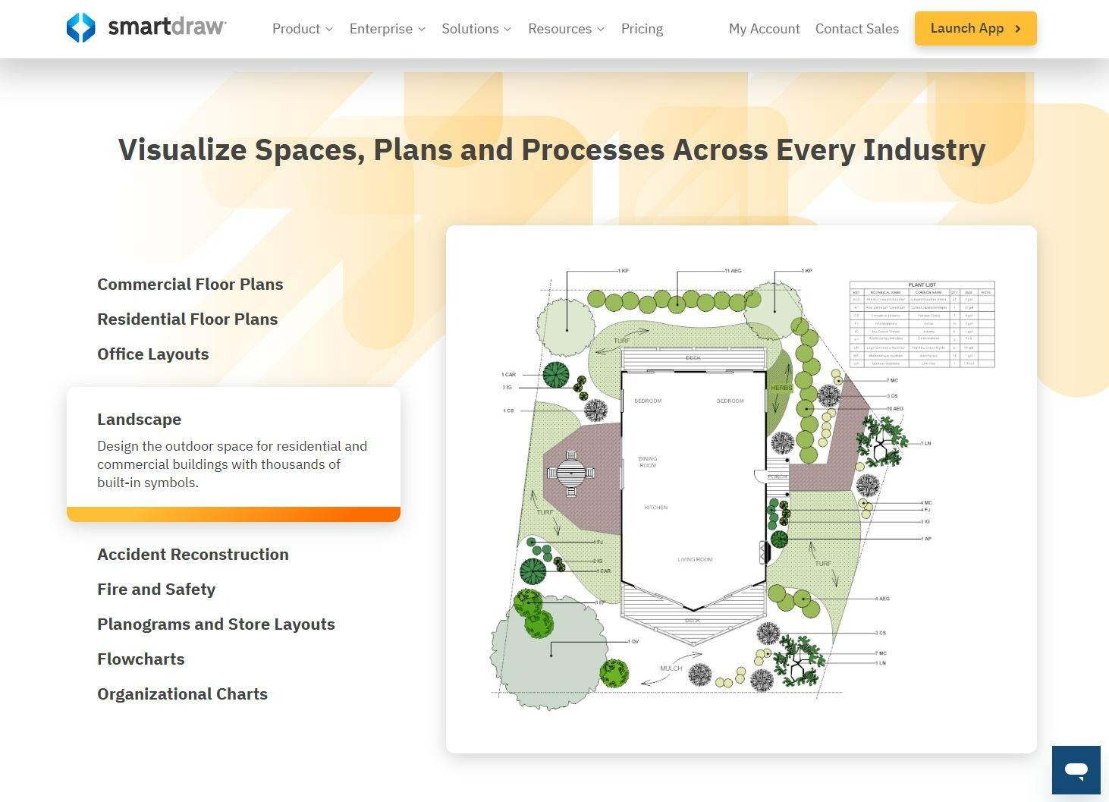Open the chat widget icon
This screenshot has width=1109, height=802.
pos(1076,770)
